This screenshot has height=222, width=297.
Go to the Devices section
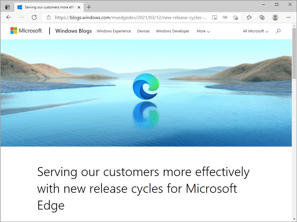pyautogui.click(x=143, y=31)
